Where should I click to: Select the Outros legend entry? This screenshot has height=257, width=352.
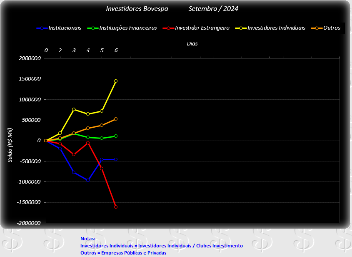click(x=326, y=28)
